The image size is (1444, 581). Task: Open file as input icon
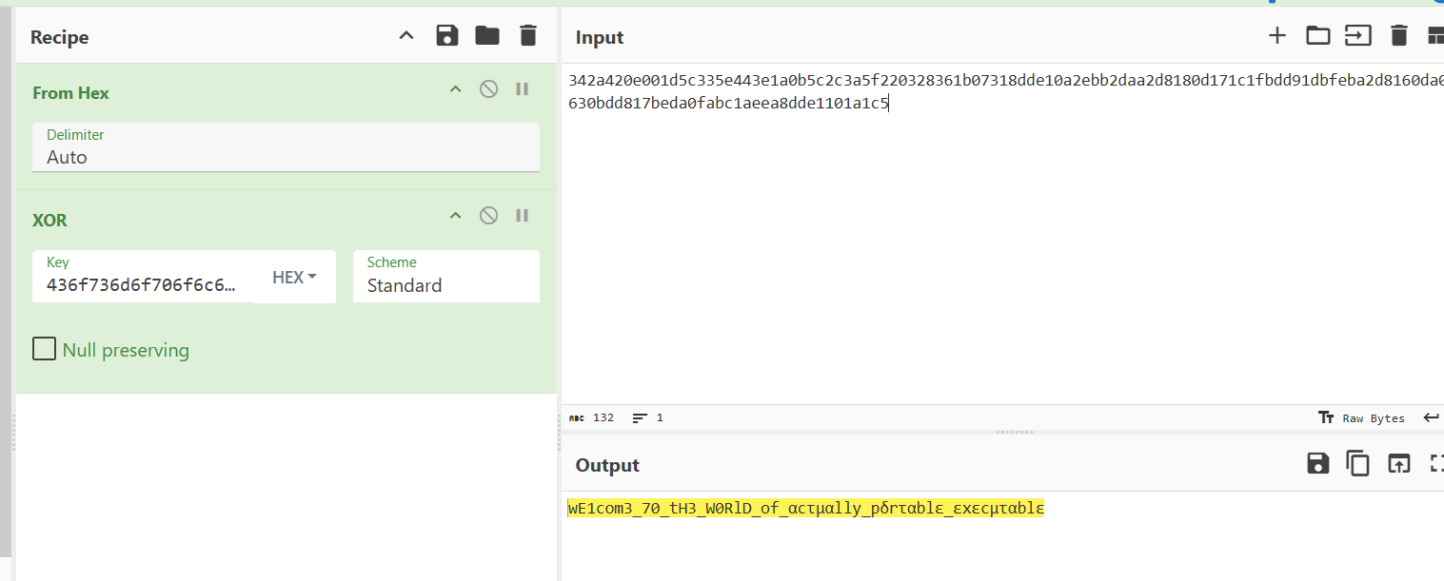click(1357, 36)
